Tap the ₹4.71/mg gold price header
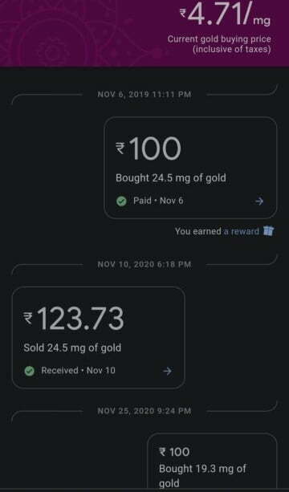 coord(225,14)
